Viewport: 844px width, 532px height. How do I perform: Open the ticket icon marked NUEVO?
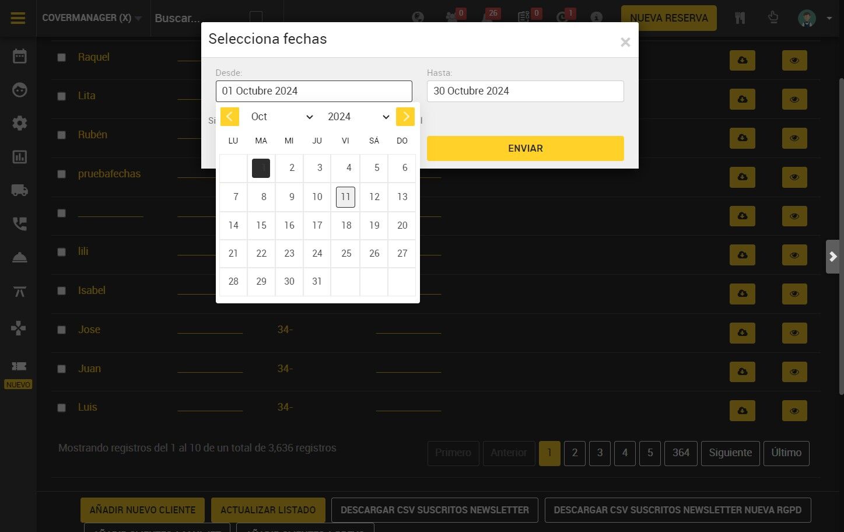(x=19, y=366)
